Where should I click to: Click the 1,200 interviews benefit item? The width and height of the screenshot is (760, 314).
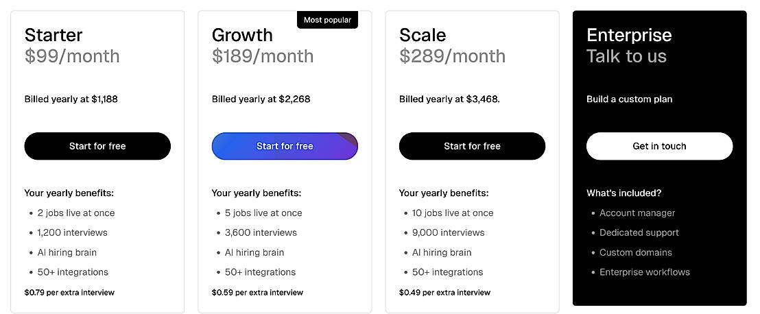[72, 232]
